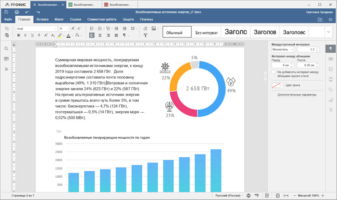
Task: Open the Вставка ribbon tab
Action: [x=42, y=20]
